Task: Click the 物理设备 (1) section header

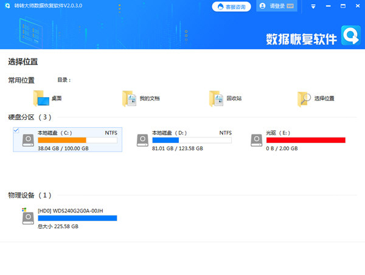Action: (29, 195)
